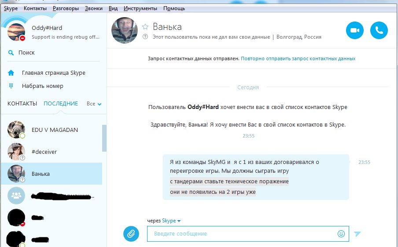Click the search magnifier icon
This screenshot has height=247, width=398.
click(11, 53)
